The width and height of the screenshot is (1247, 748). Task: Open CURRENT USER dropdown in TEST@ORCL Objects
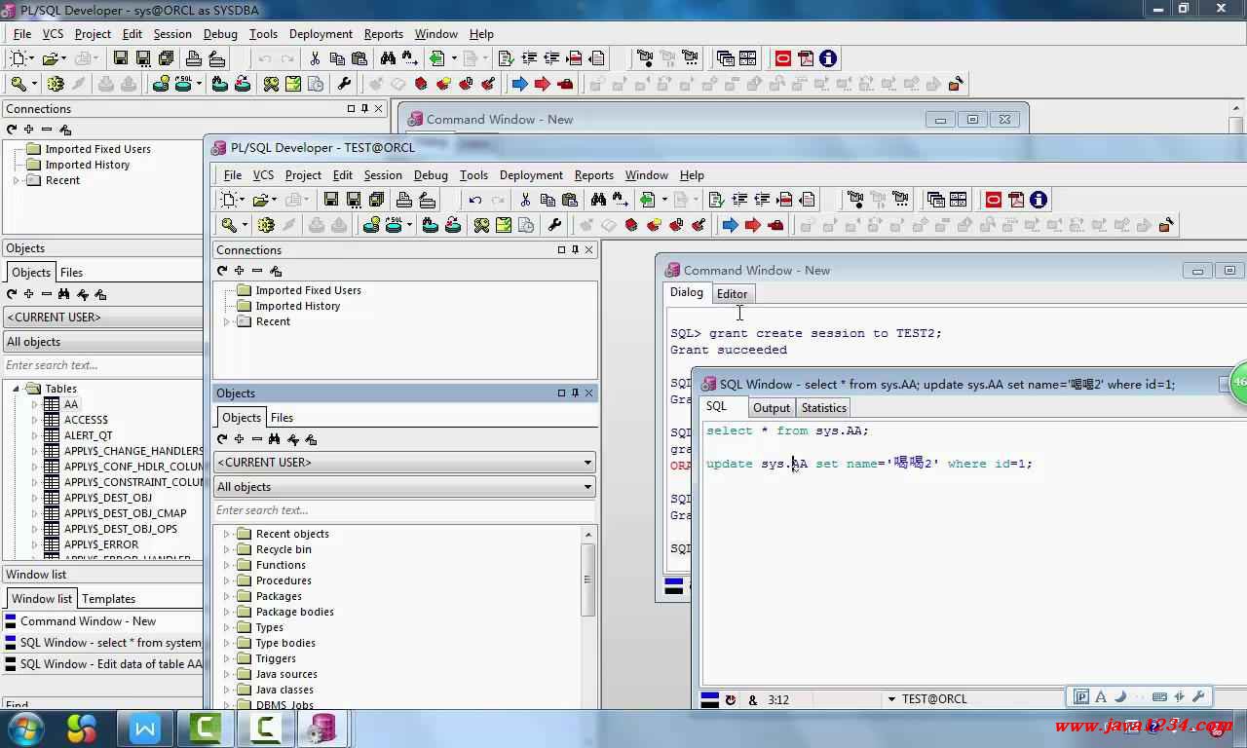[x=587, y=463]
